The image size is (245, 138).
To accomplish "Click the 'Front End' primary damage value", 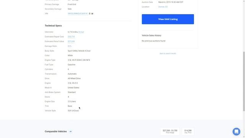I will click(72, 4).
